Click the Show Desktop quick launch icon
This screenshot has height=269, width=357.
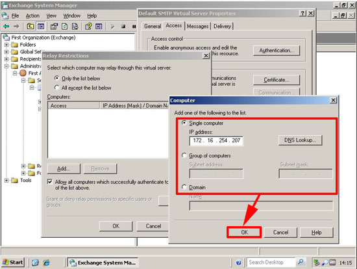point(35,263)
